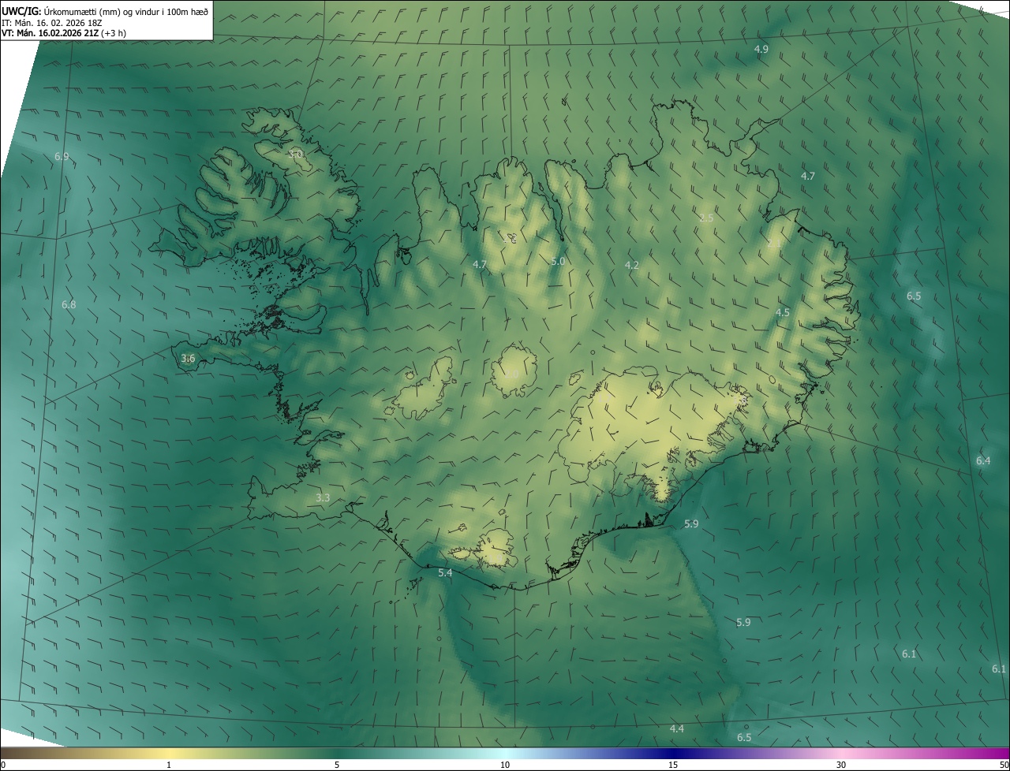Click the colour scale tick label "15"
The width and height of the screenshot is (1010, 771).
(x=673, y=765)
